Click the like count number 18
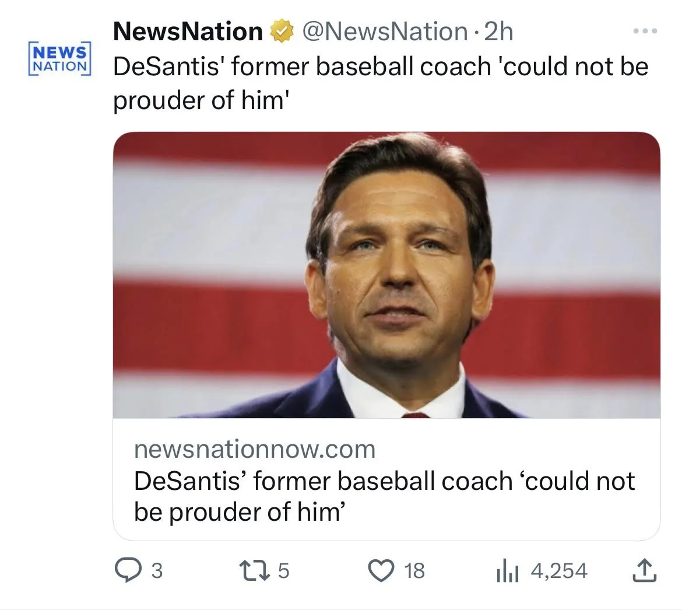The width and height of the screenshot is (682, 610). [414, 570]
